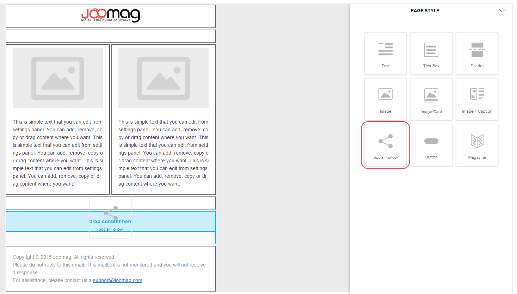
Task: Click the right column sample text
Action: [x=164, y=153]
